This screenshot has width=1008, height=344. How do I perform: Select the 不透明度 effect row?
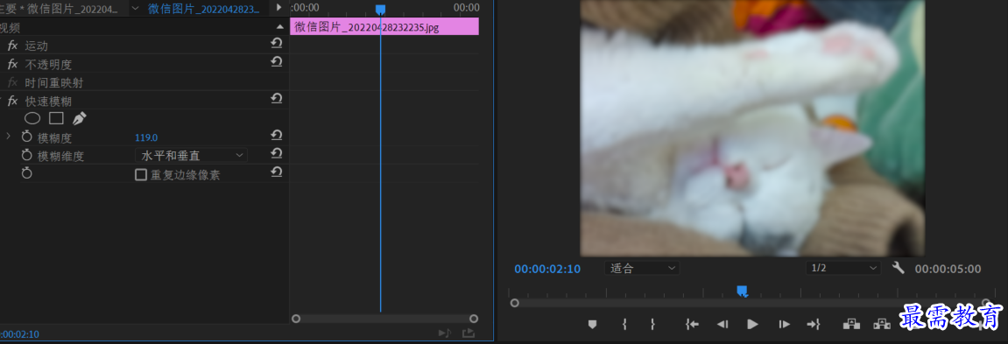click(48, 64)
